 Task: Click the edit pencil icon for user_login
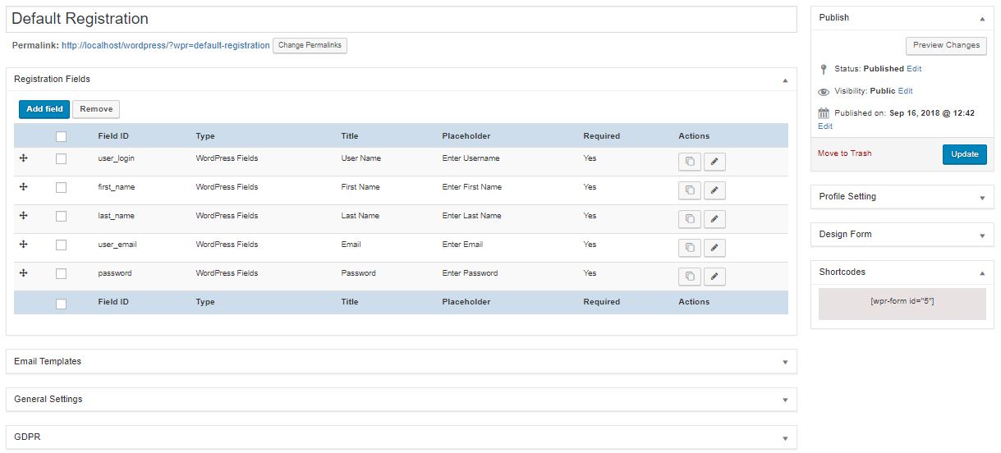coord(714,162)
